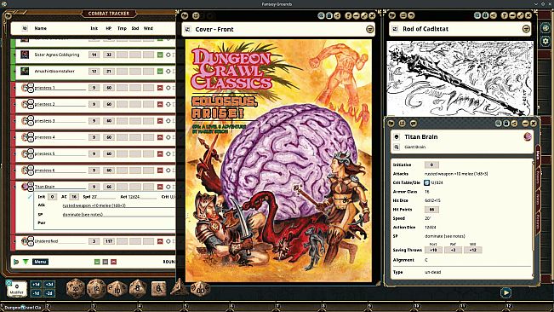Click the +1d dice chain button
The image size is (554, 312).
click(36, 285)
